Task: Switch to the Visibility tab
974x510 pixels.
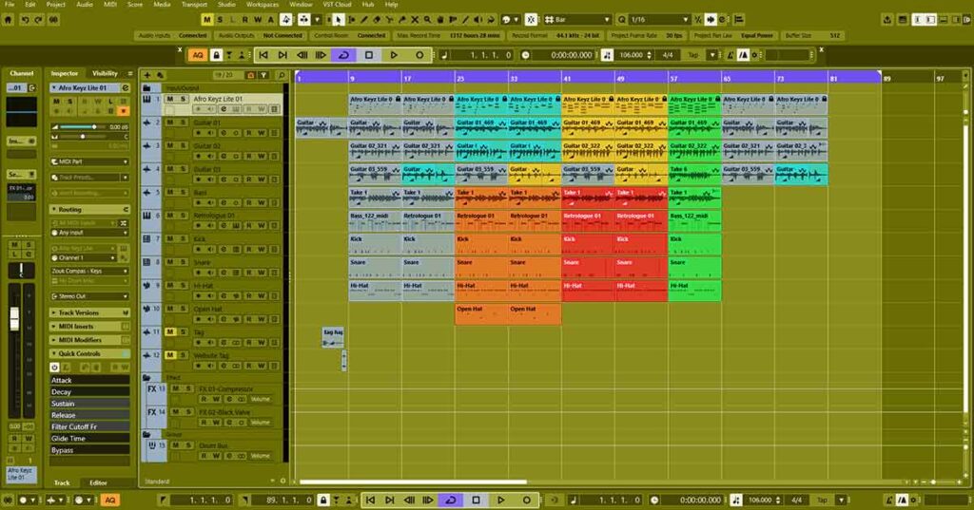Action: tap(106, 73)
